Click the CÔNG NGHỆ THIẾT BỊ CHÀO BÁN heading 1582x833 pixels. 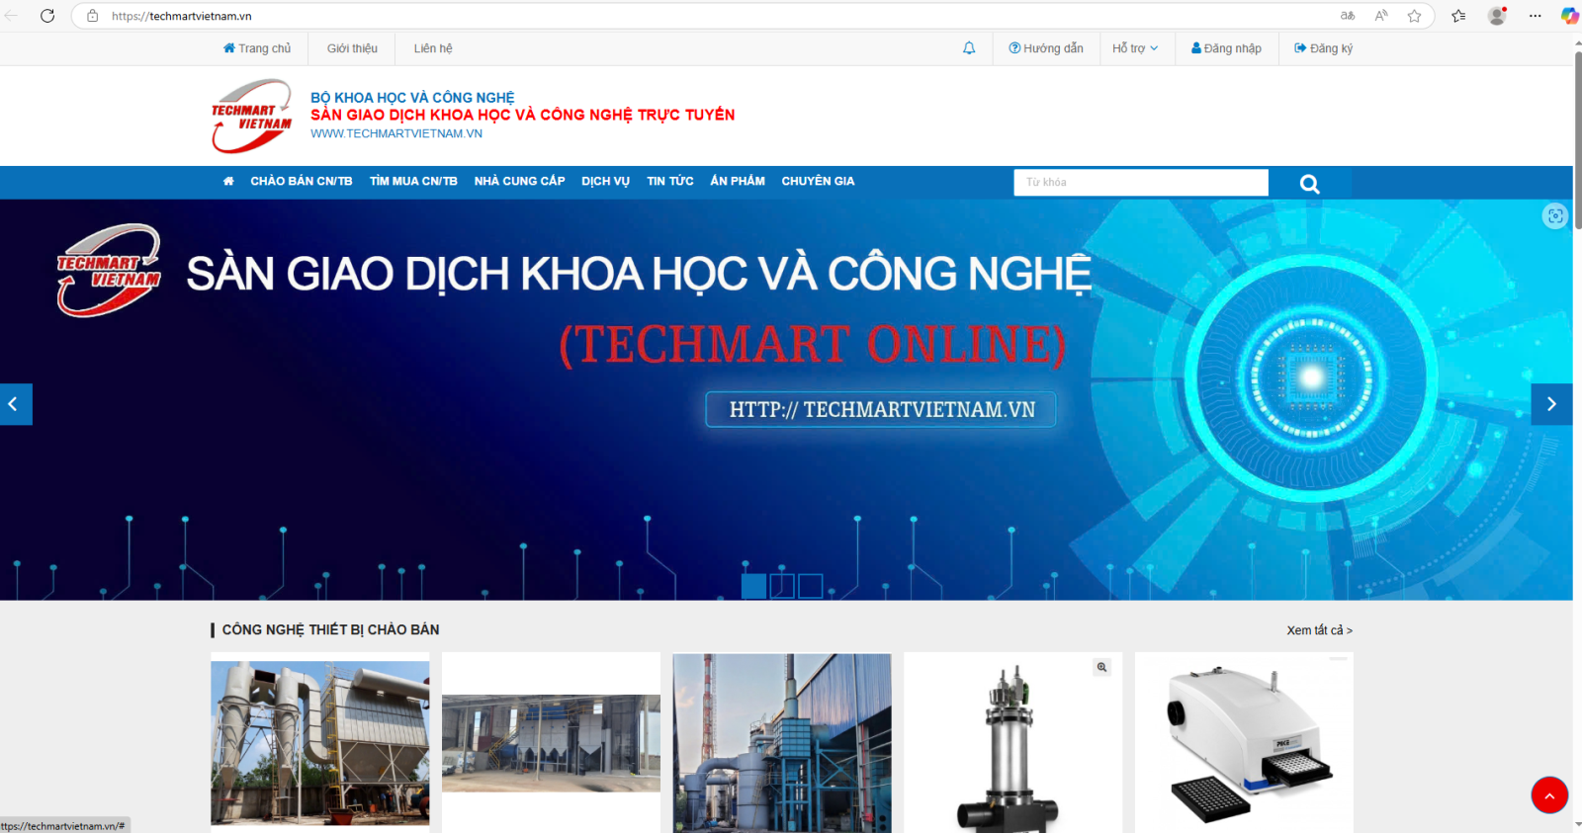tap(330, 629)
